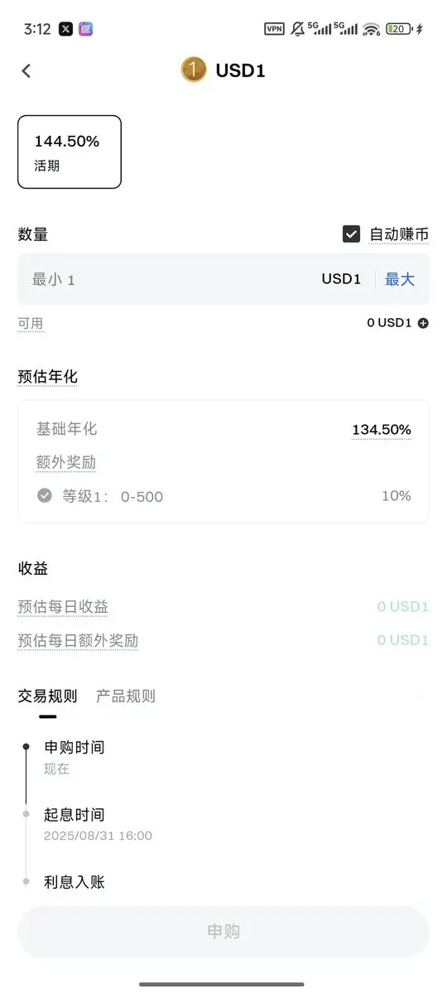Tap the 额外奖励 info label
The image size is (447, 993).
(x=66, y=463)
